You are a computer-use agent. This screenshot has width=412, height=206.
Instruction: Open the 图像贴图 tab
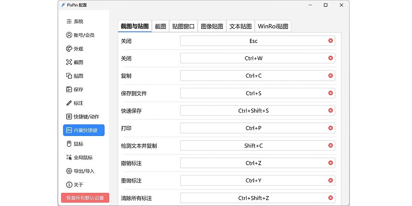tap(212, 26)
